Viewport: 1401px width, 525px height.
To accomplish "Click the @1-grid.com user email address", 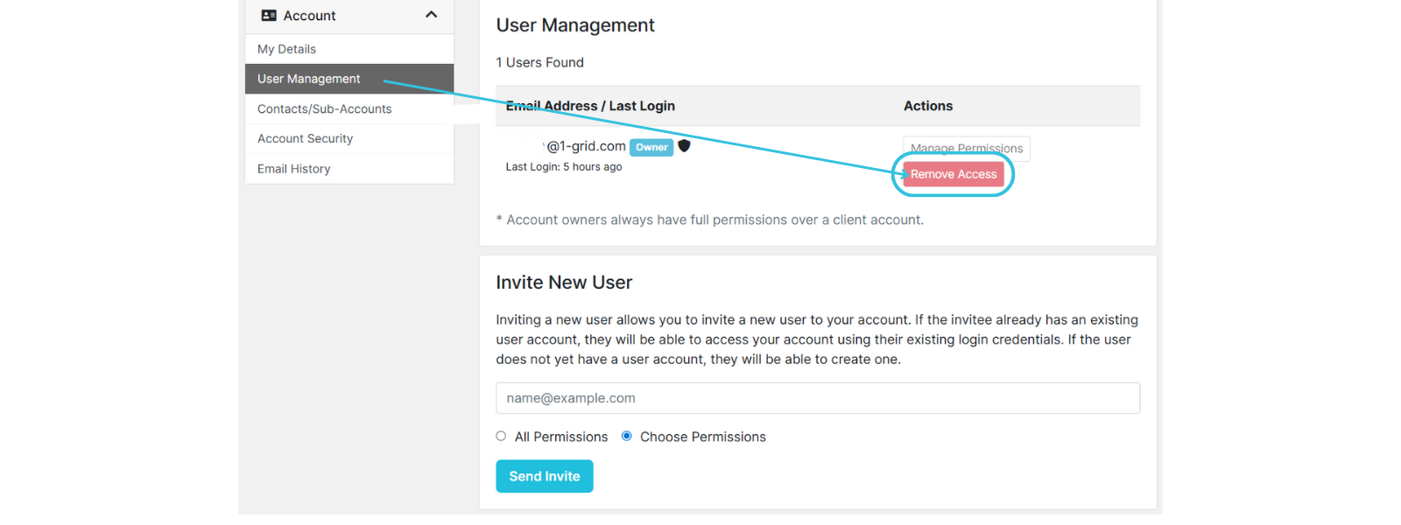I will pos(585,146).
